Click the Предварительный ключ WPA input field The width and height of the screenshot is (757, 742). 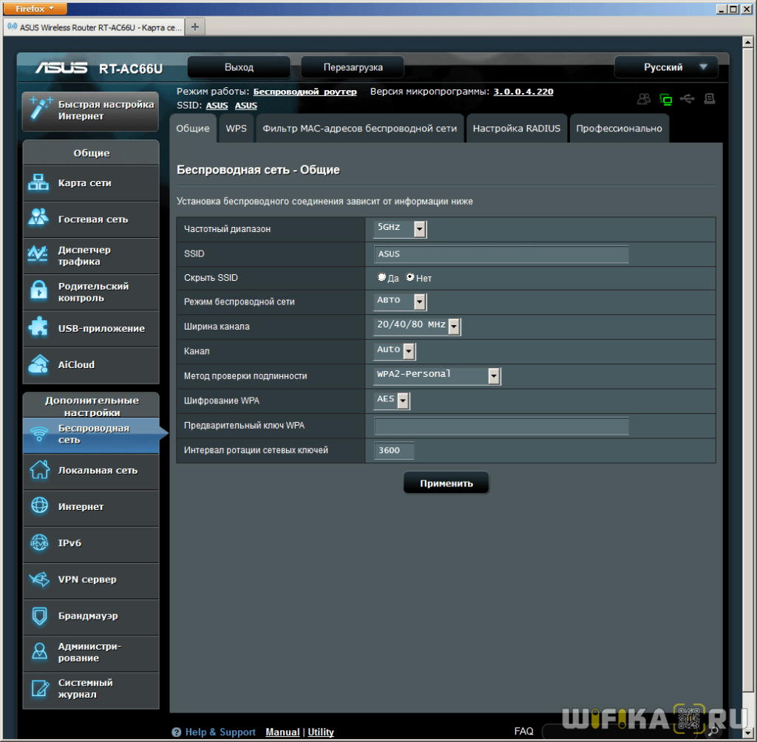pyautogui.click(x=501, y=426)
